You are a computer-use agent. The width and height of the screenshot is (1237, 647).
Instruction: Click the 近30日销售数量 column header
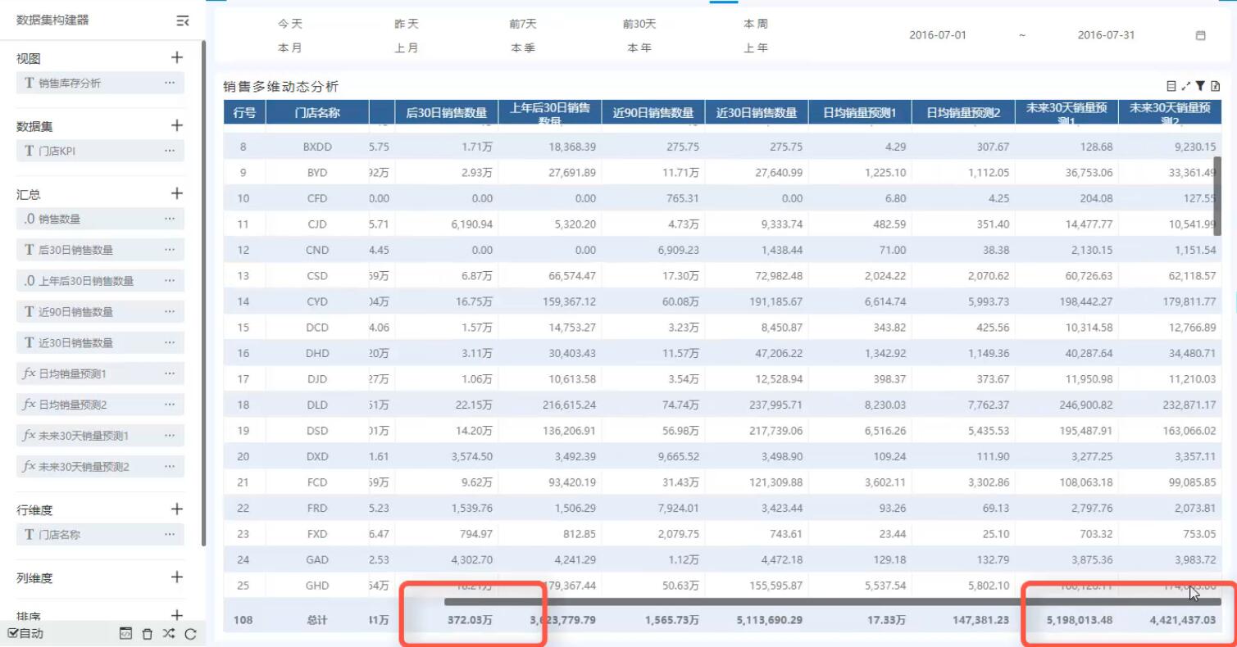click(757, 113)
